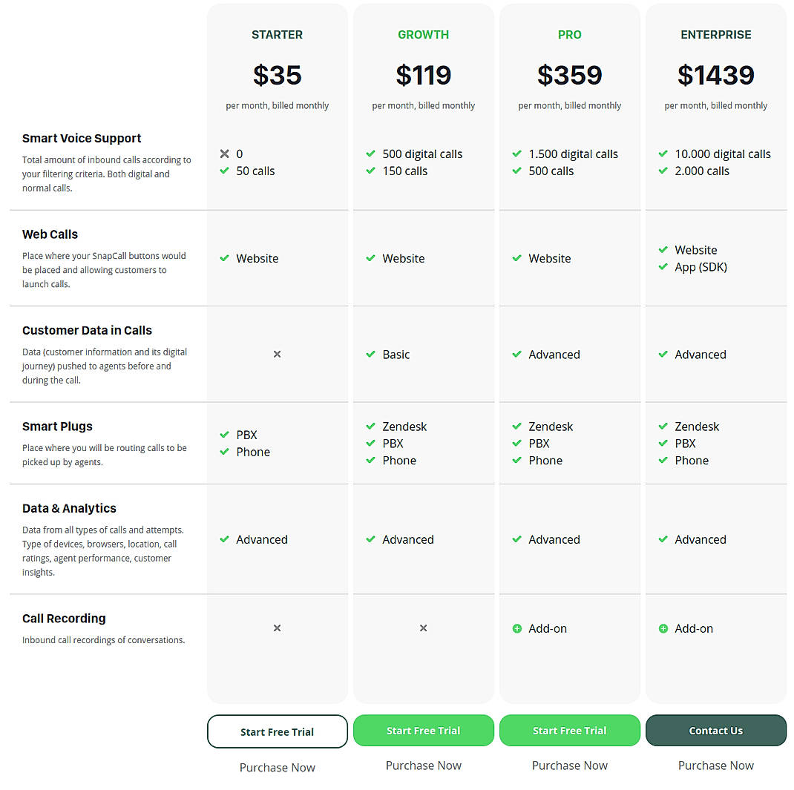
Task: Click the X icon for Starter digital calls
Action: tap(223, 154)
